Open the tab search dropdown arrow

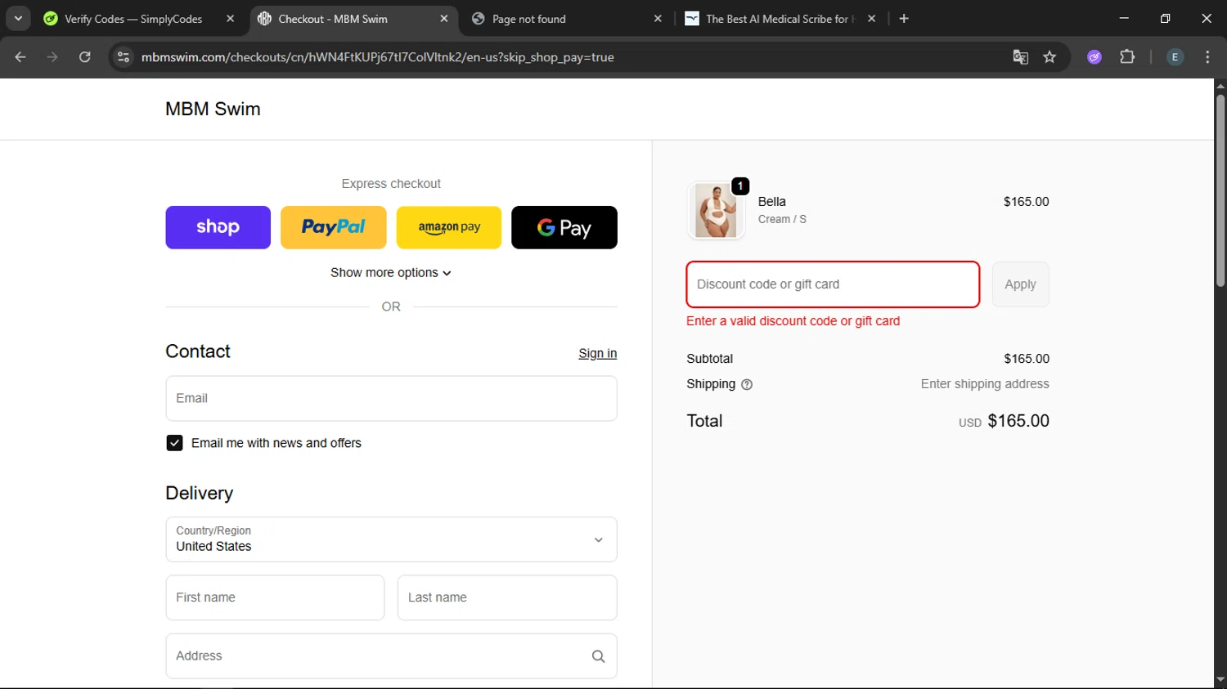(x=18, y=18)
